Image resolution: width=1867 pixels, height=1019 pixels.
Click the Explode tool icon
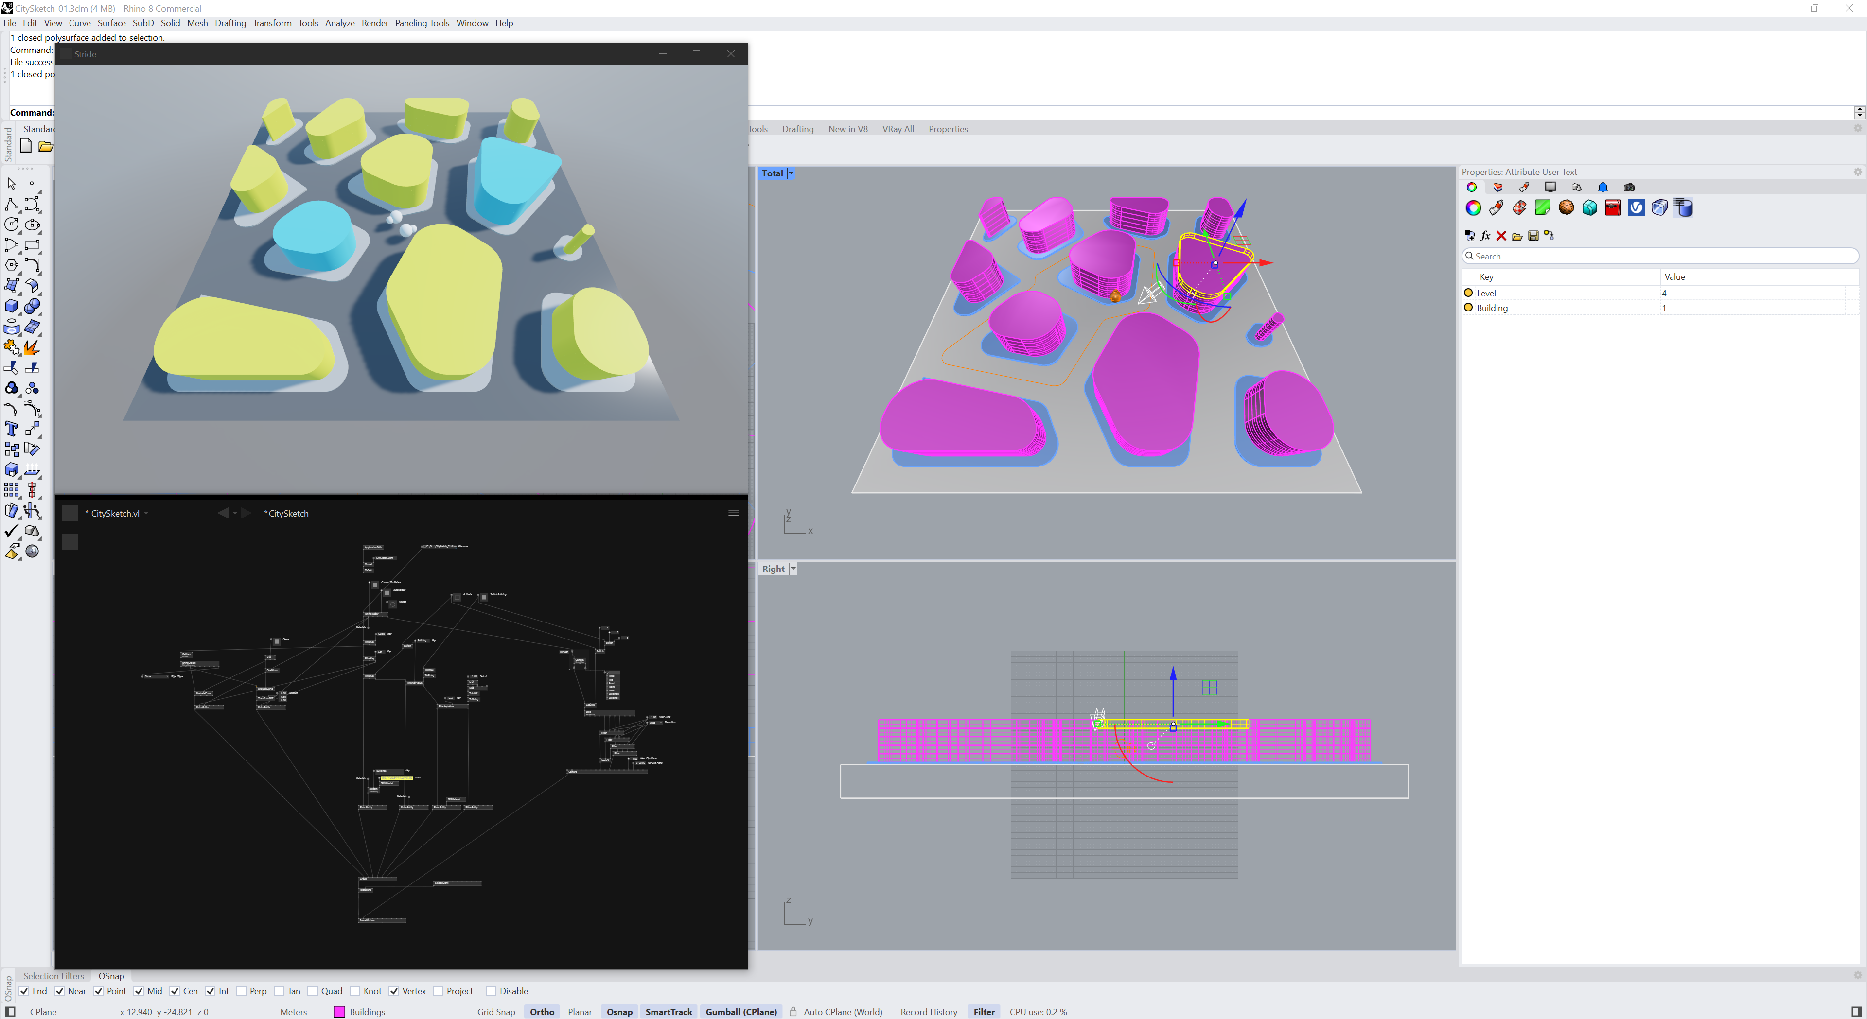tap(32, 347)
